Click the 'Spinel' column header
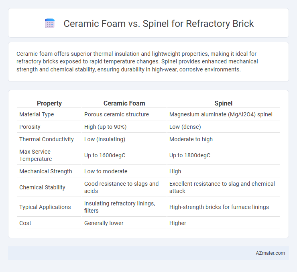The width and height of the screenshot is (297, 272). (223, 103)
